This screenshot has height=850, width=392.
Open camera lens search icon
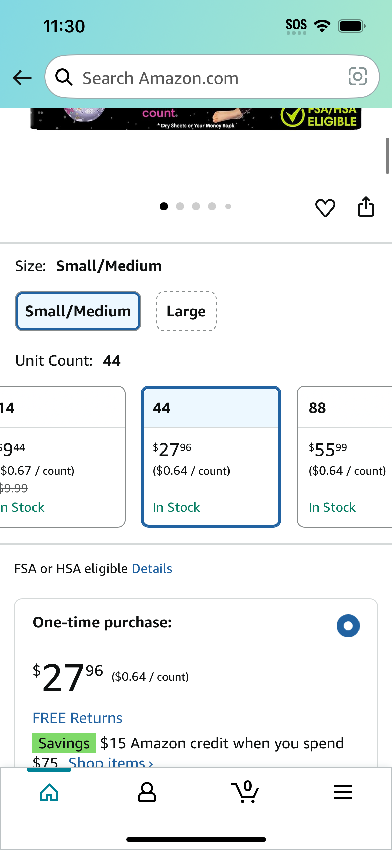[357, 77]
